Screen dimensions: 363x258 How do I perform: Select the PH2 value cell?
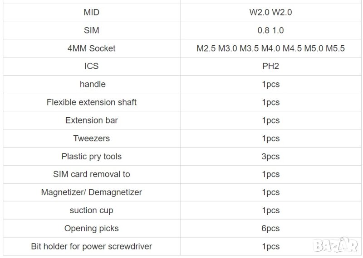[x=270, y=66]
